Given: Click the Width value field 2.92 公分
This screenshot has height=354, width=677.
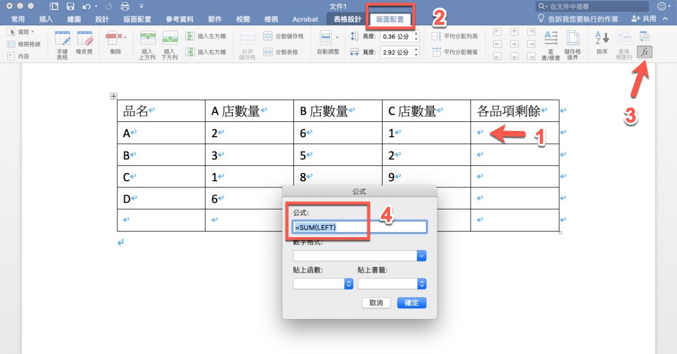Looking at the screenshot, I should (x=396, y=52).
